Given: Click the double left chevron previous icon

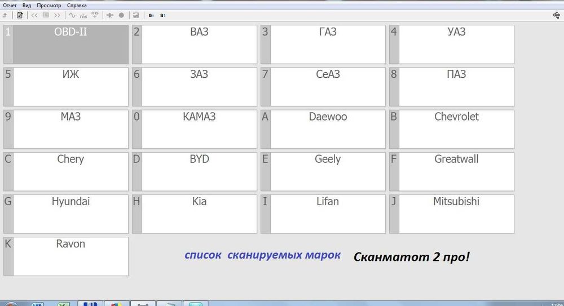Looking at the screenshot, I should [x=34, y=15].
